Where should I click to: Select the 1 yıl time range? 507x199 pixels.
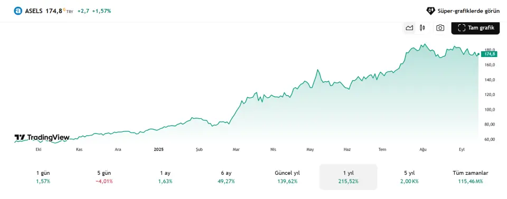point(348,177)
